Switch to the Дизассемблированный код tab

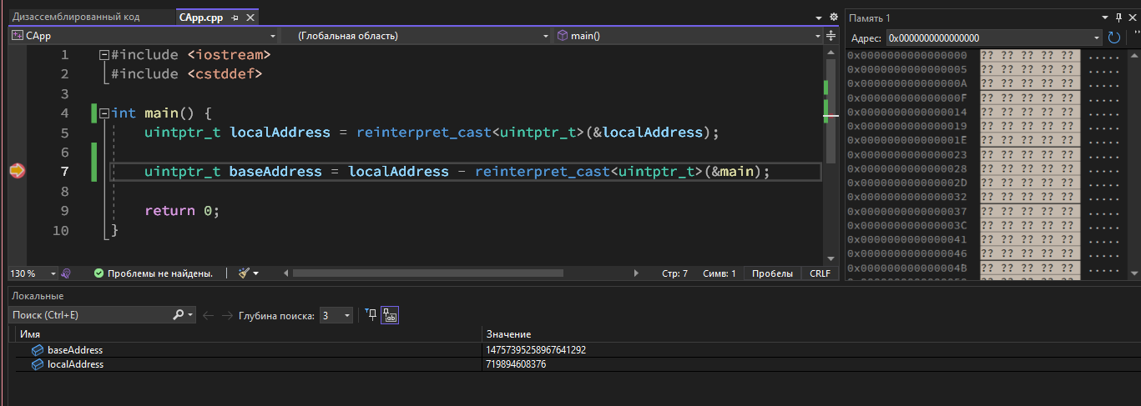click(x=76, y=17)
